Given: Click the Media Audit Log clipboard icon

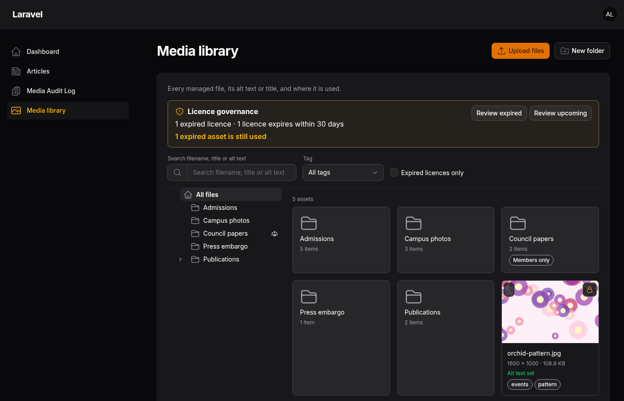Looking at the screenshot, I should click(16, 91).
